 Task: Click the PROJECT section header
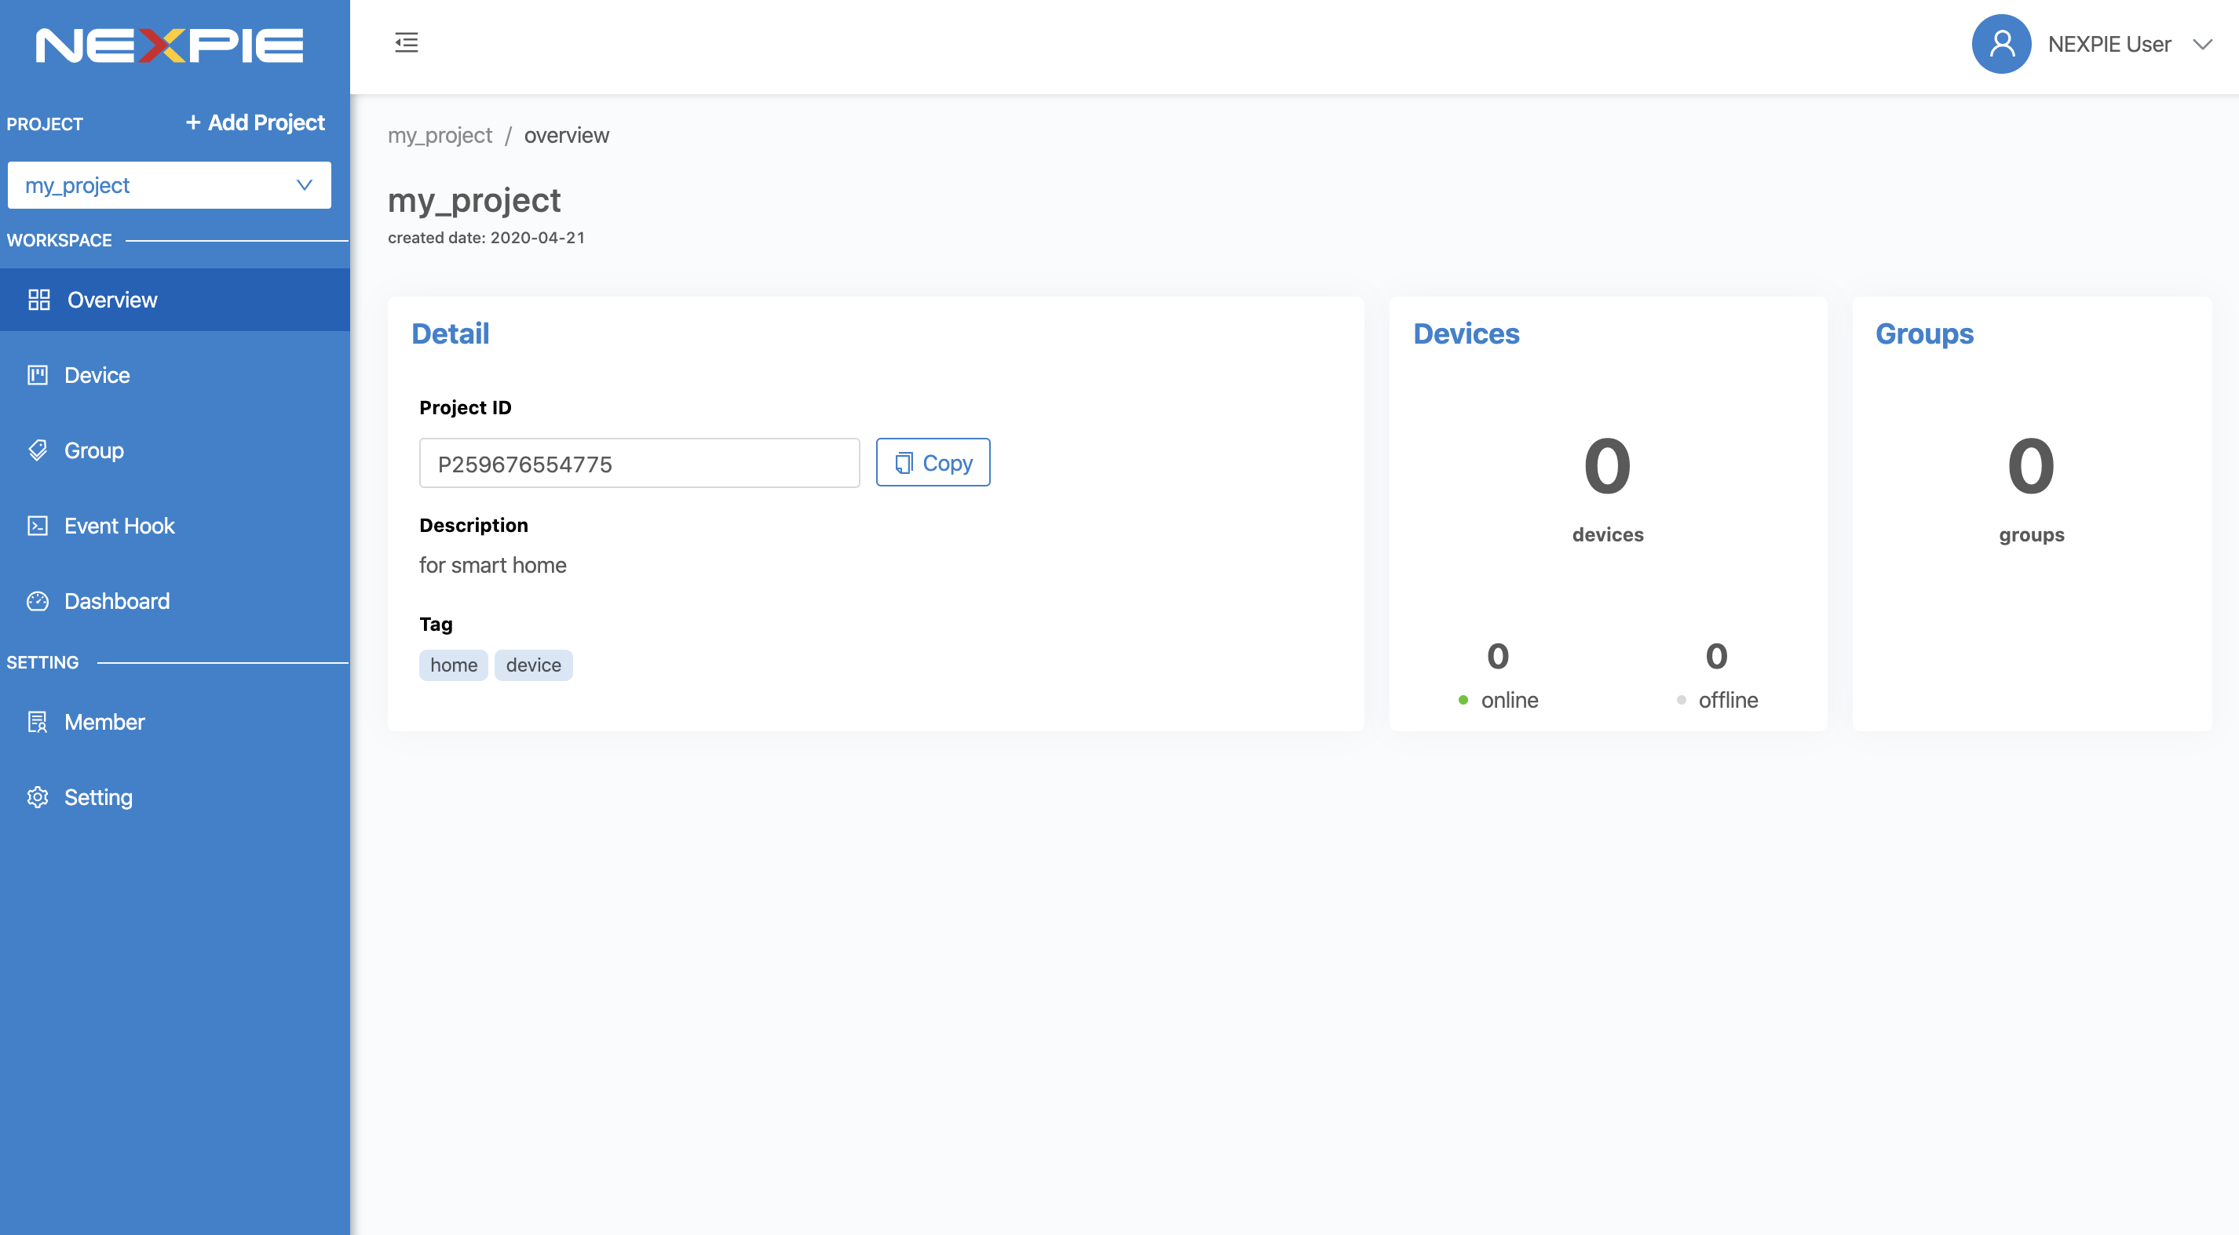click(44, 124)
